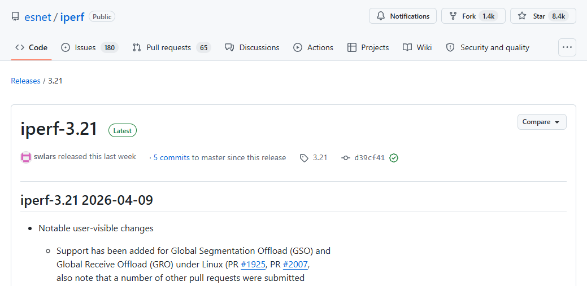Open Notifications bell button

[x=403, y=16]
